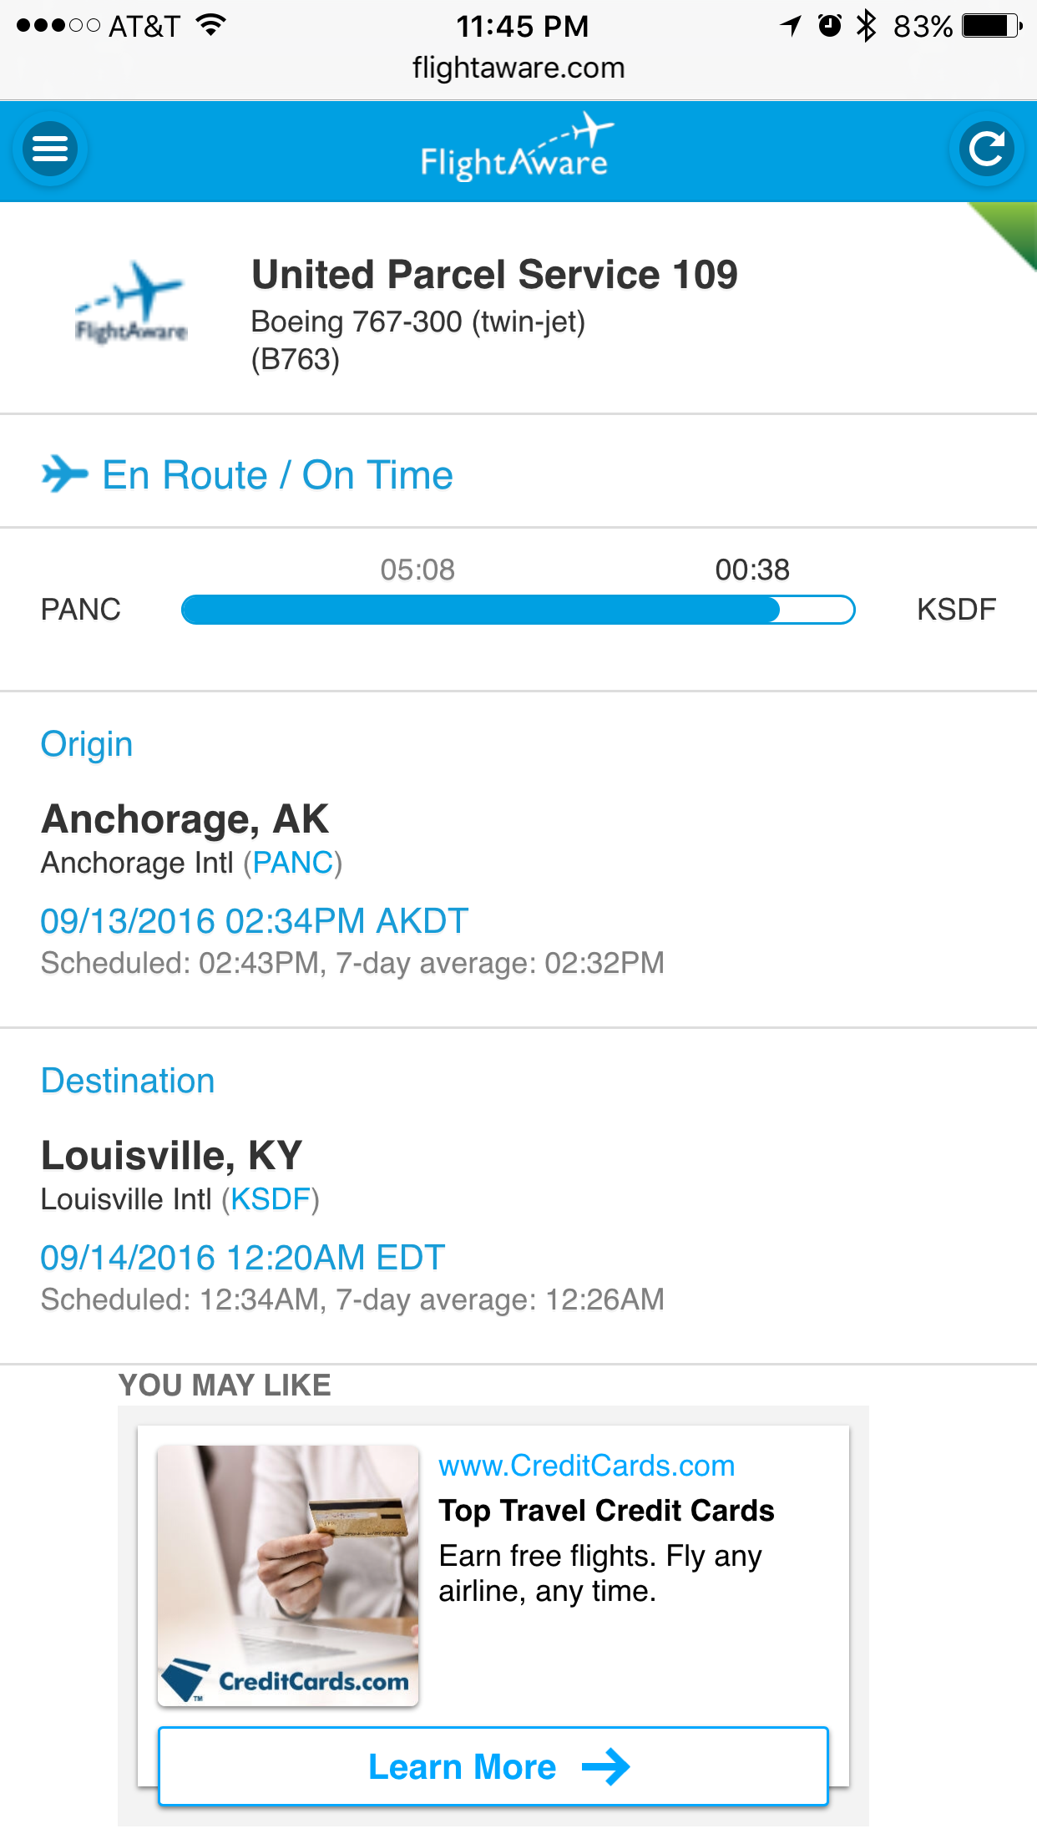Tap the Learn More button
This screenshot has height=1844, width=1037.
(493, 1766)
